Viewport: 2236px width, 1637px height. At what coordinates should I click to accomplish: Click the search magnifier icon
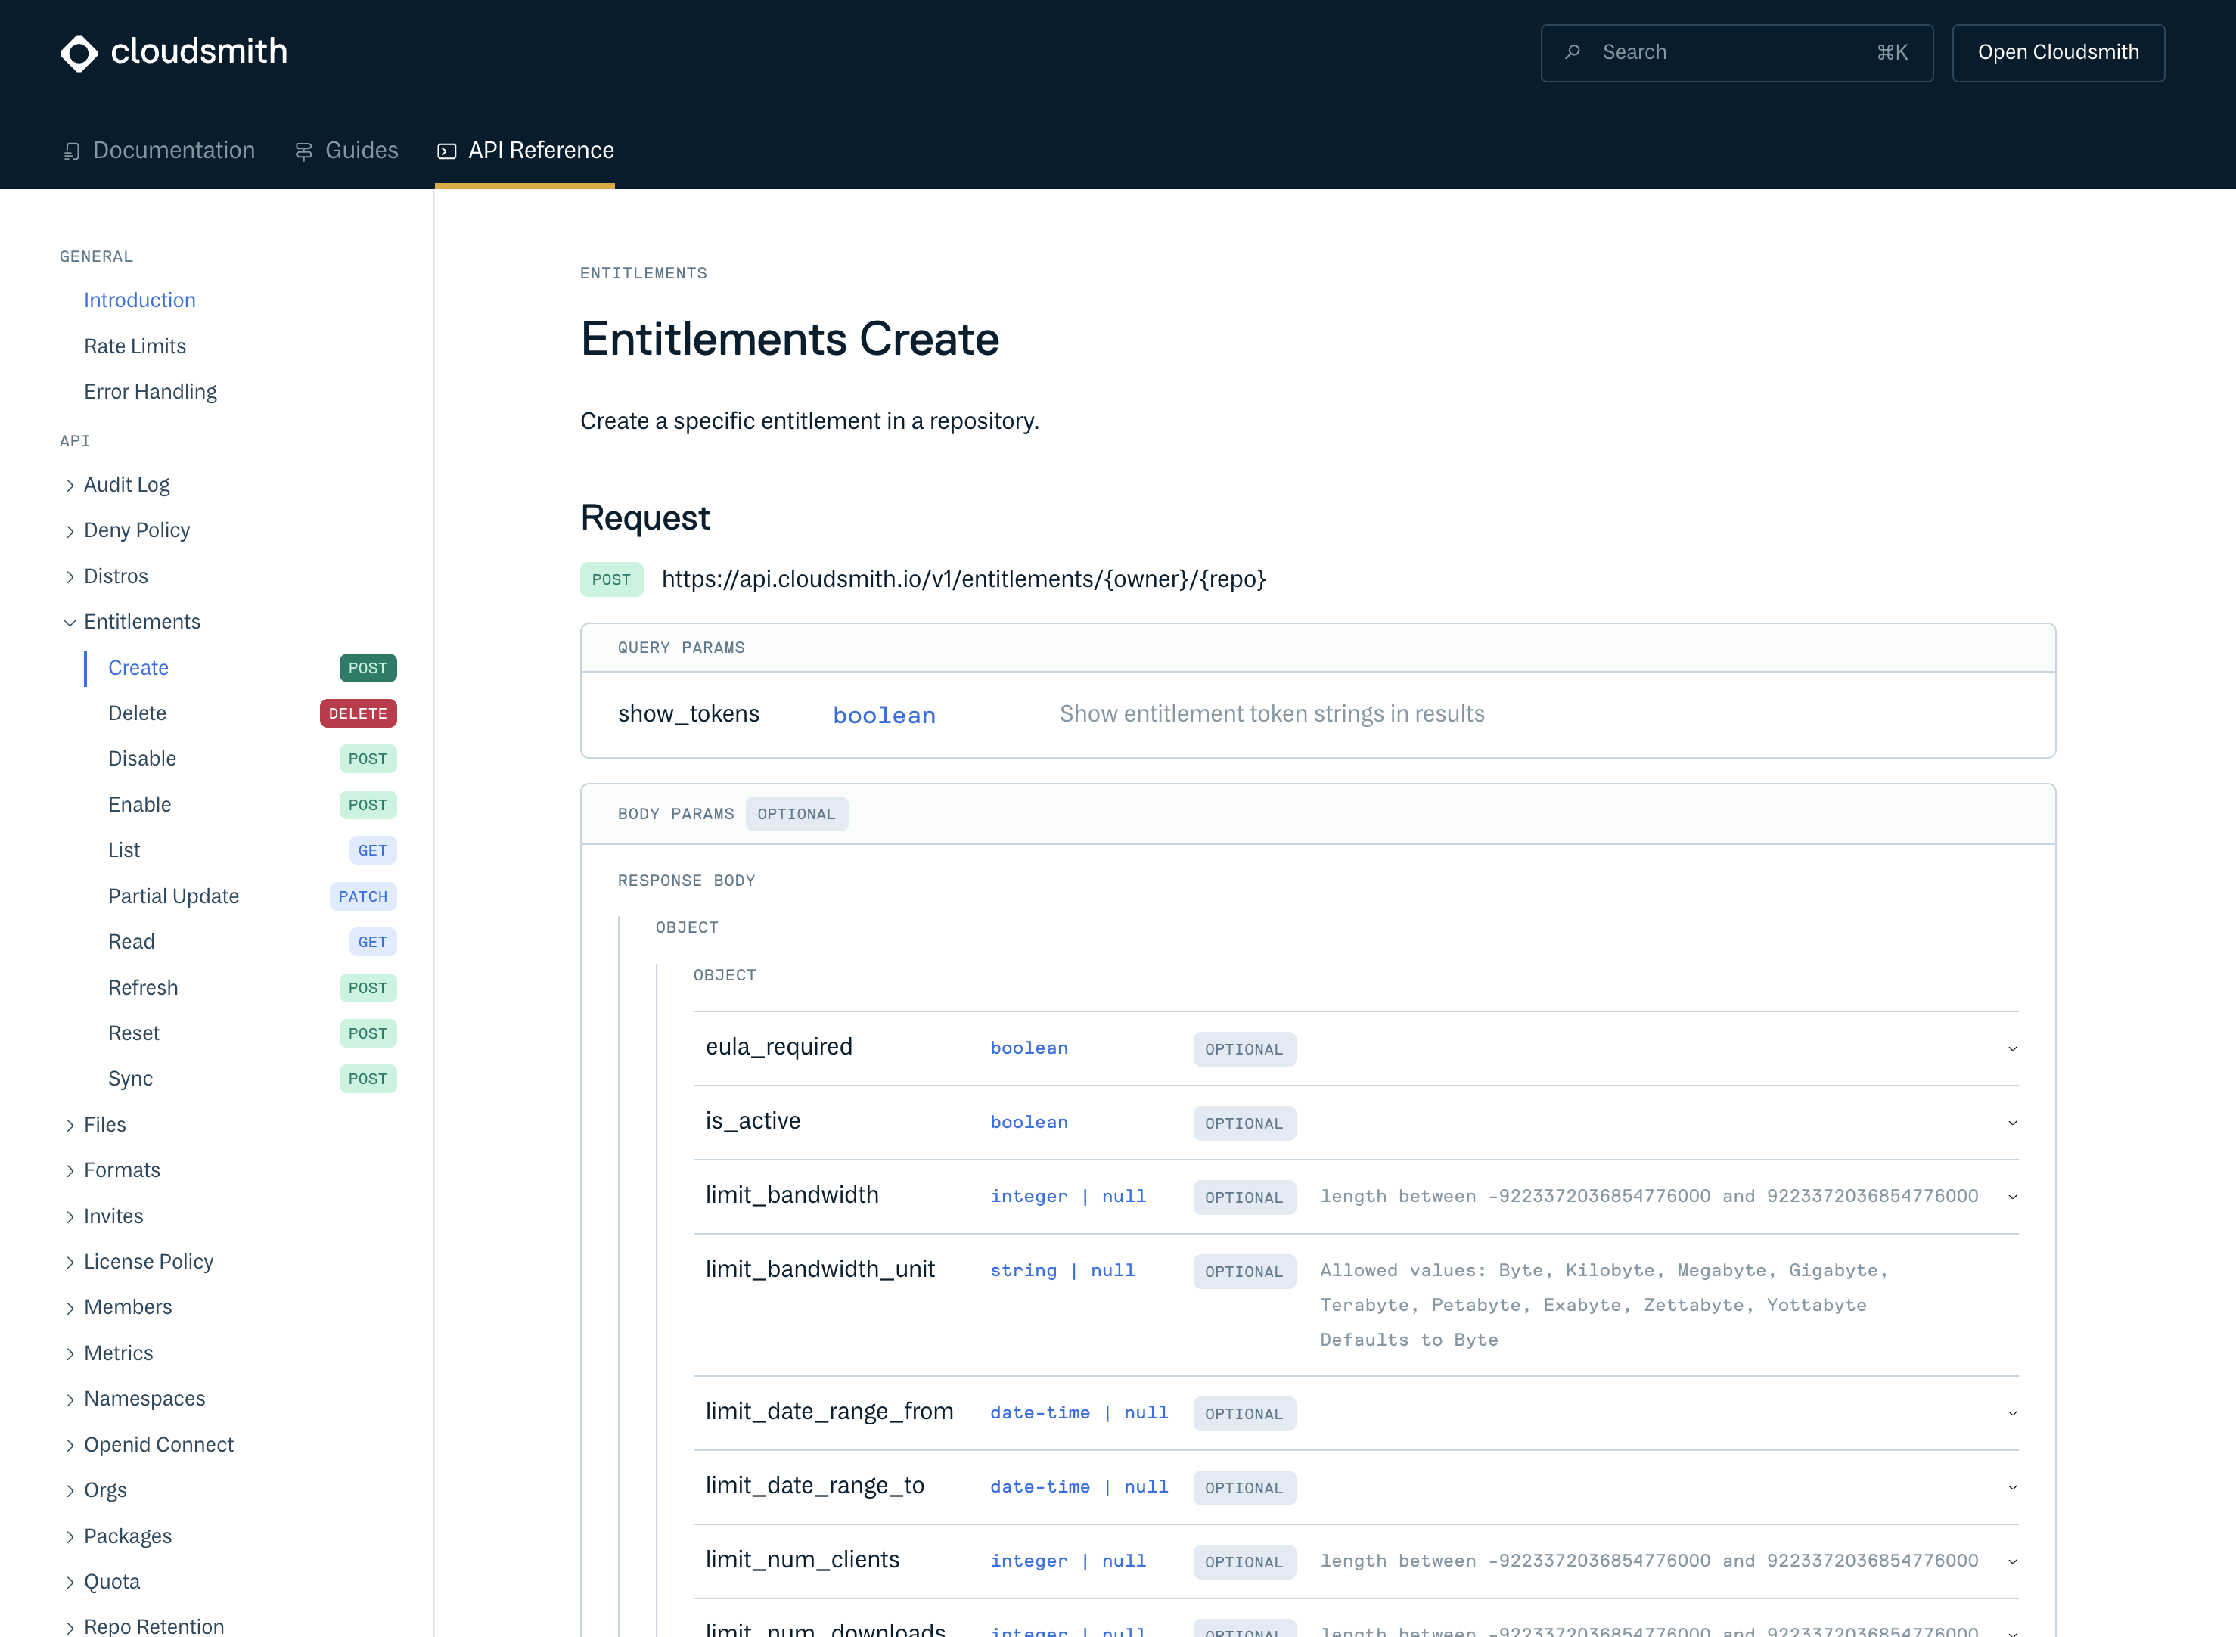tap(1572, 52)
